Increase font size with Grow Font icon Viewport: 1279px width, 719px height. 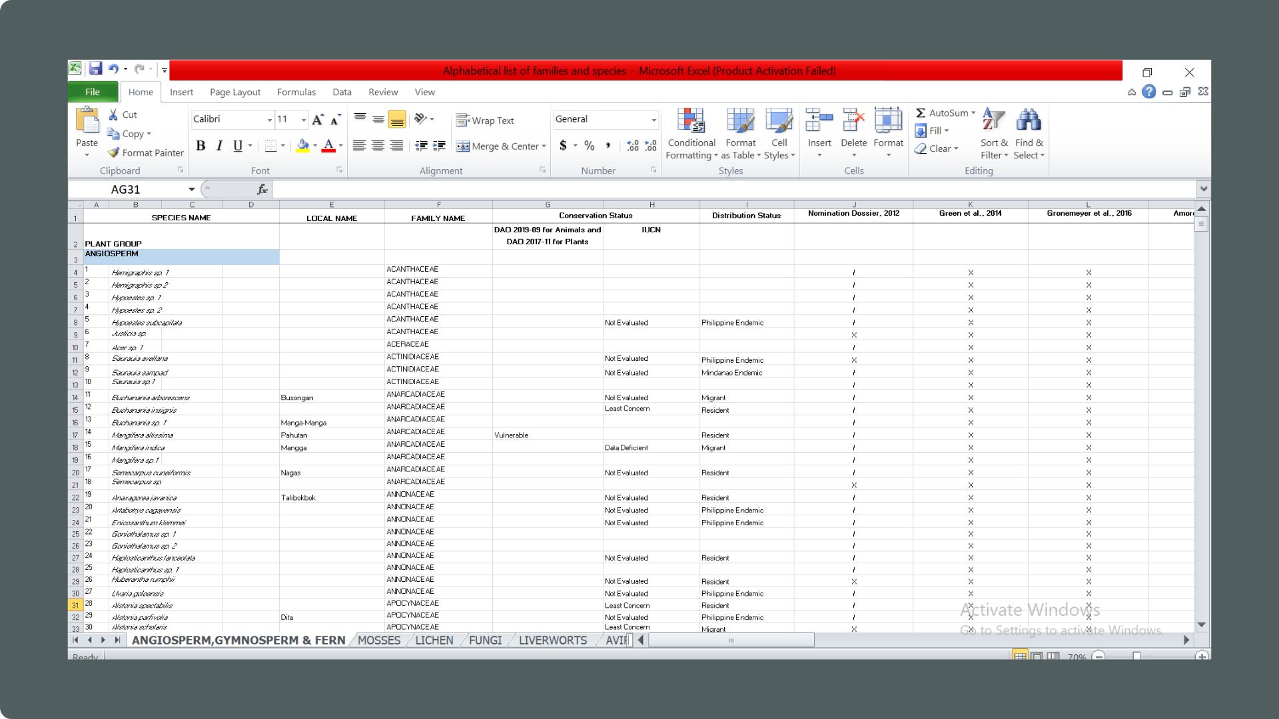318,119
